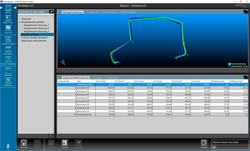Open the Messhilfen module
250x151 pixels.
(x=8, y=70)
